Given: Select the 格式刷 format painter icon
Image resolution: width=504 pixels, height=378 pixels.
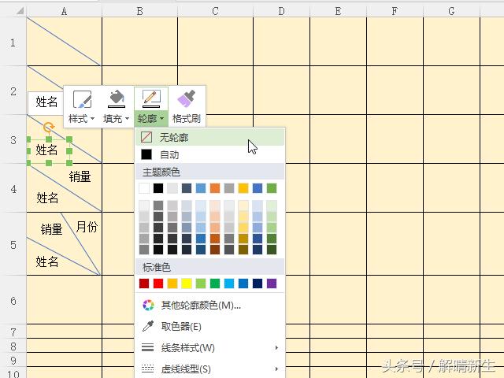Looking at the screenshot, I should (186, 98).
